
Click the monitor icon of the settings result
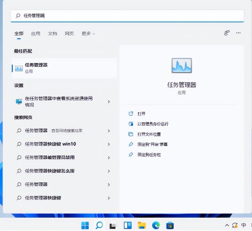(19, 102)
